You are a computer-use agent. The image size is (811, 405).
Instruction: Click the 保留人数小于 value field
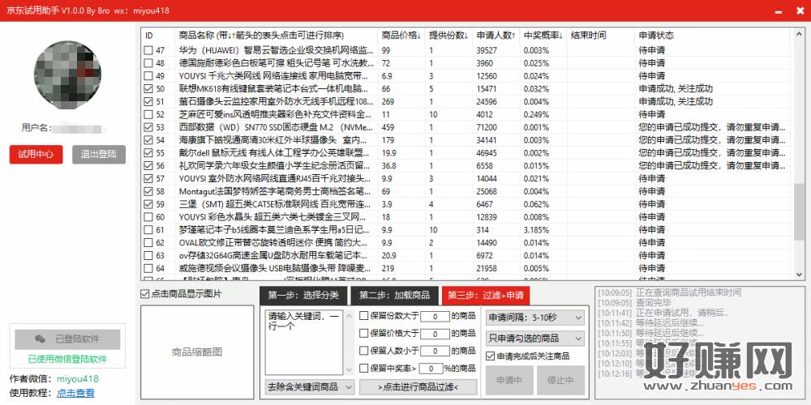(435, 351)
